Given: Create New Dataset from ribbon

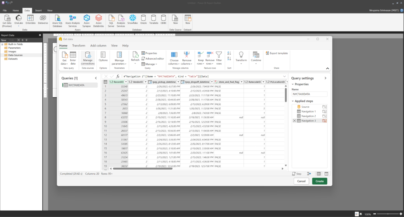Looking at the screenshot, I should (x=188, y=20).
